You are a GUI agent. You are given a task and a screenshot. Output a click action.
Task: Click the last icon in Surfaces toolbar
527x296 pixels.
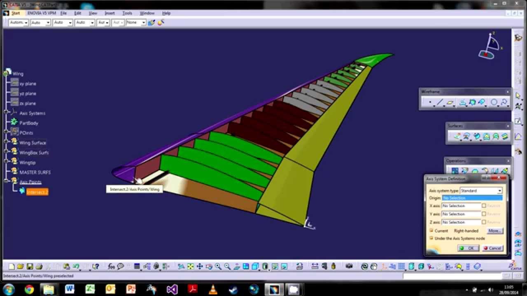[x=505, y=136]
